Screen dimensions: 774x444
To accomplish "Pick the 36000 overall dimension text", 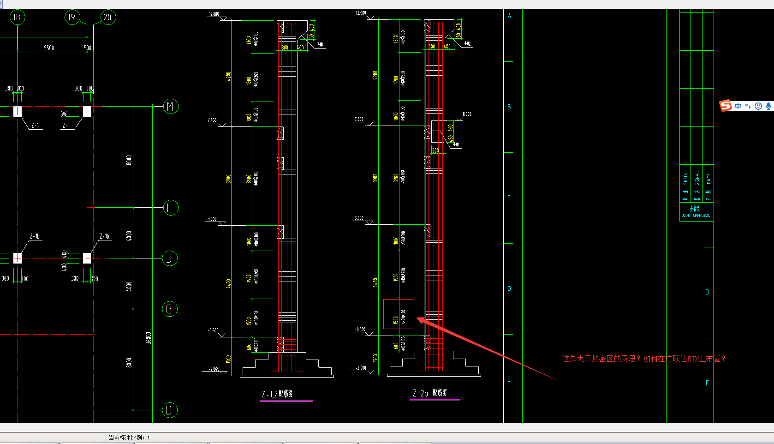I will [149, 337].
